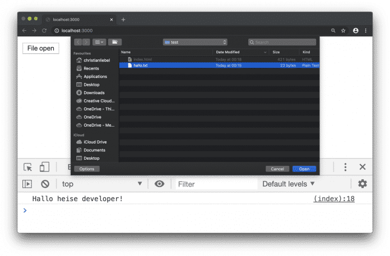Open the test folder path popup
The height and width of the screenshot is (256, 390).
(195, 42)
